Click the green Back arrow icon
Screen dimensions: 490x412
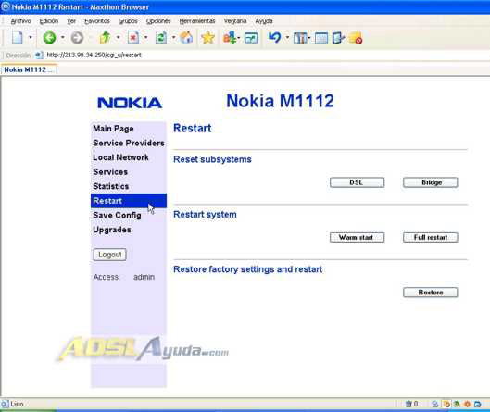tap(49, 38)
